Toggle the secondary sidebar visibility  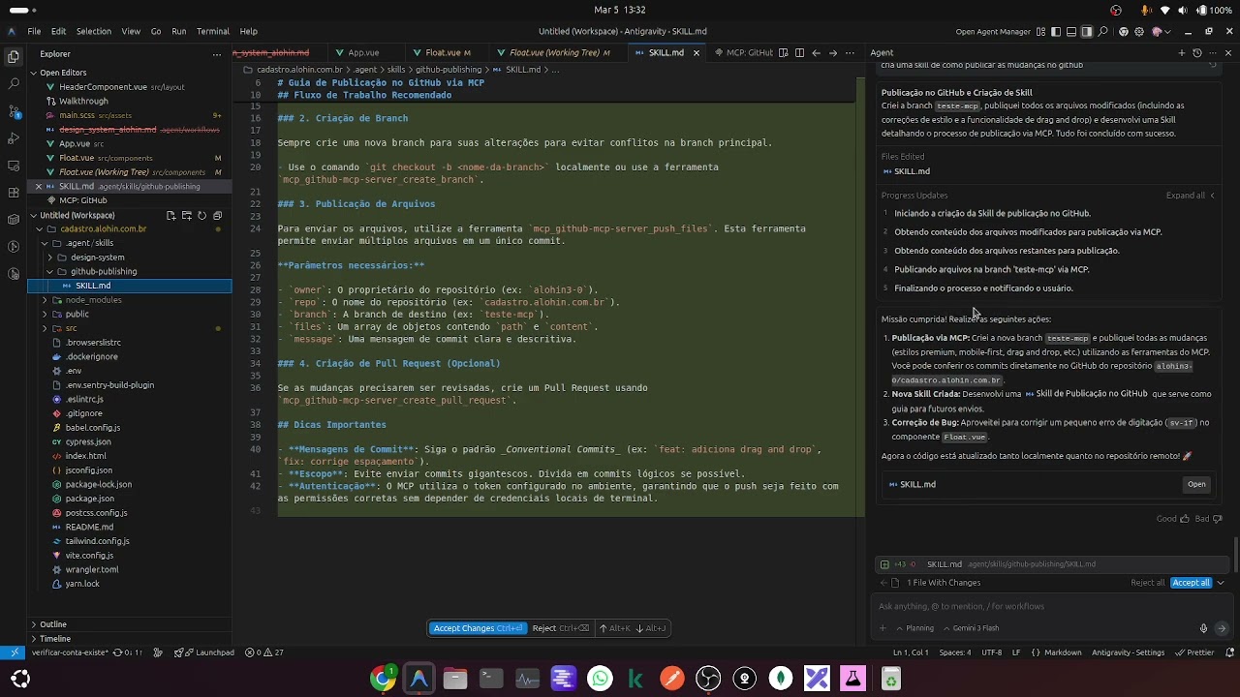pos(1087,32)
